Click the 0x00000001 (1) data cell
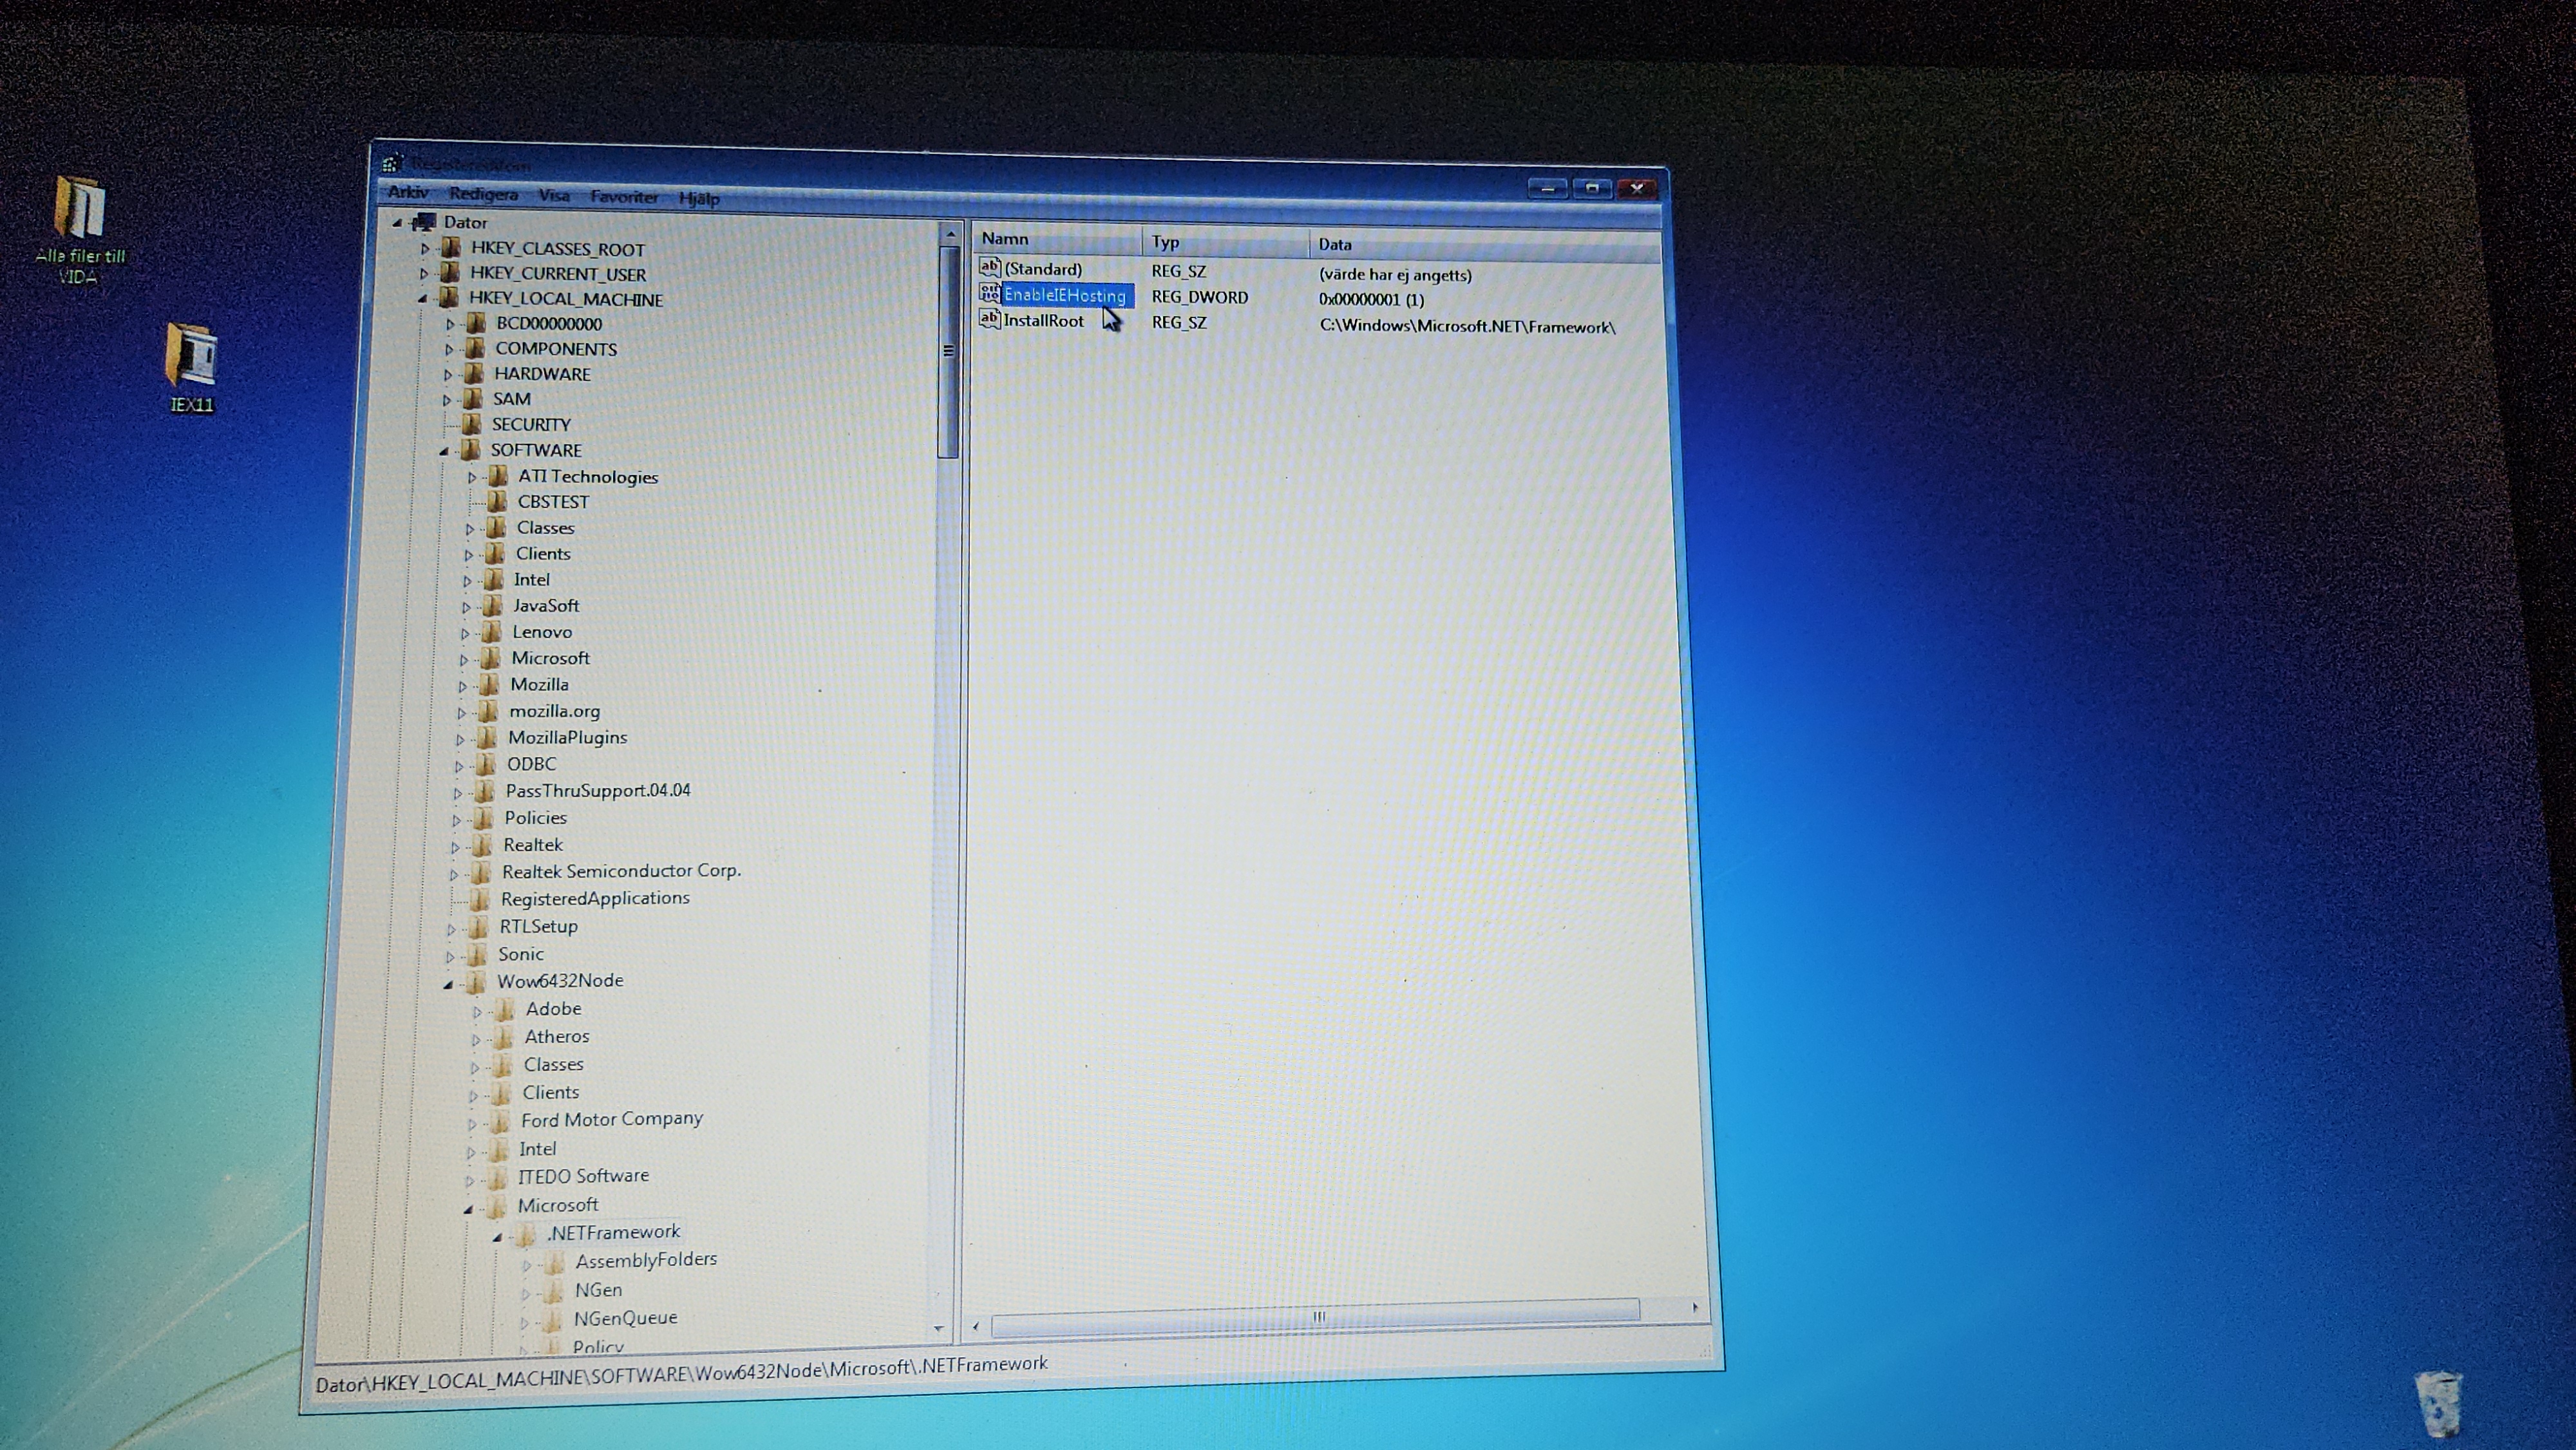 coord(1371,299)
